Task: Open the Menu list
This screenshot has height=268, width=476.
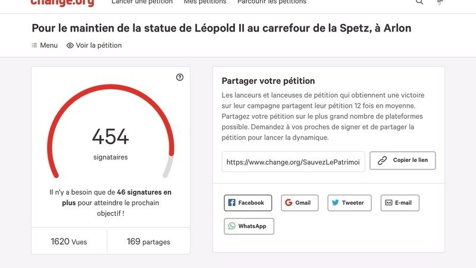Action: pos(45,45)
